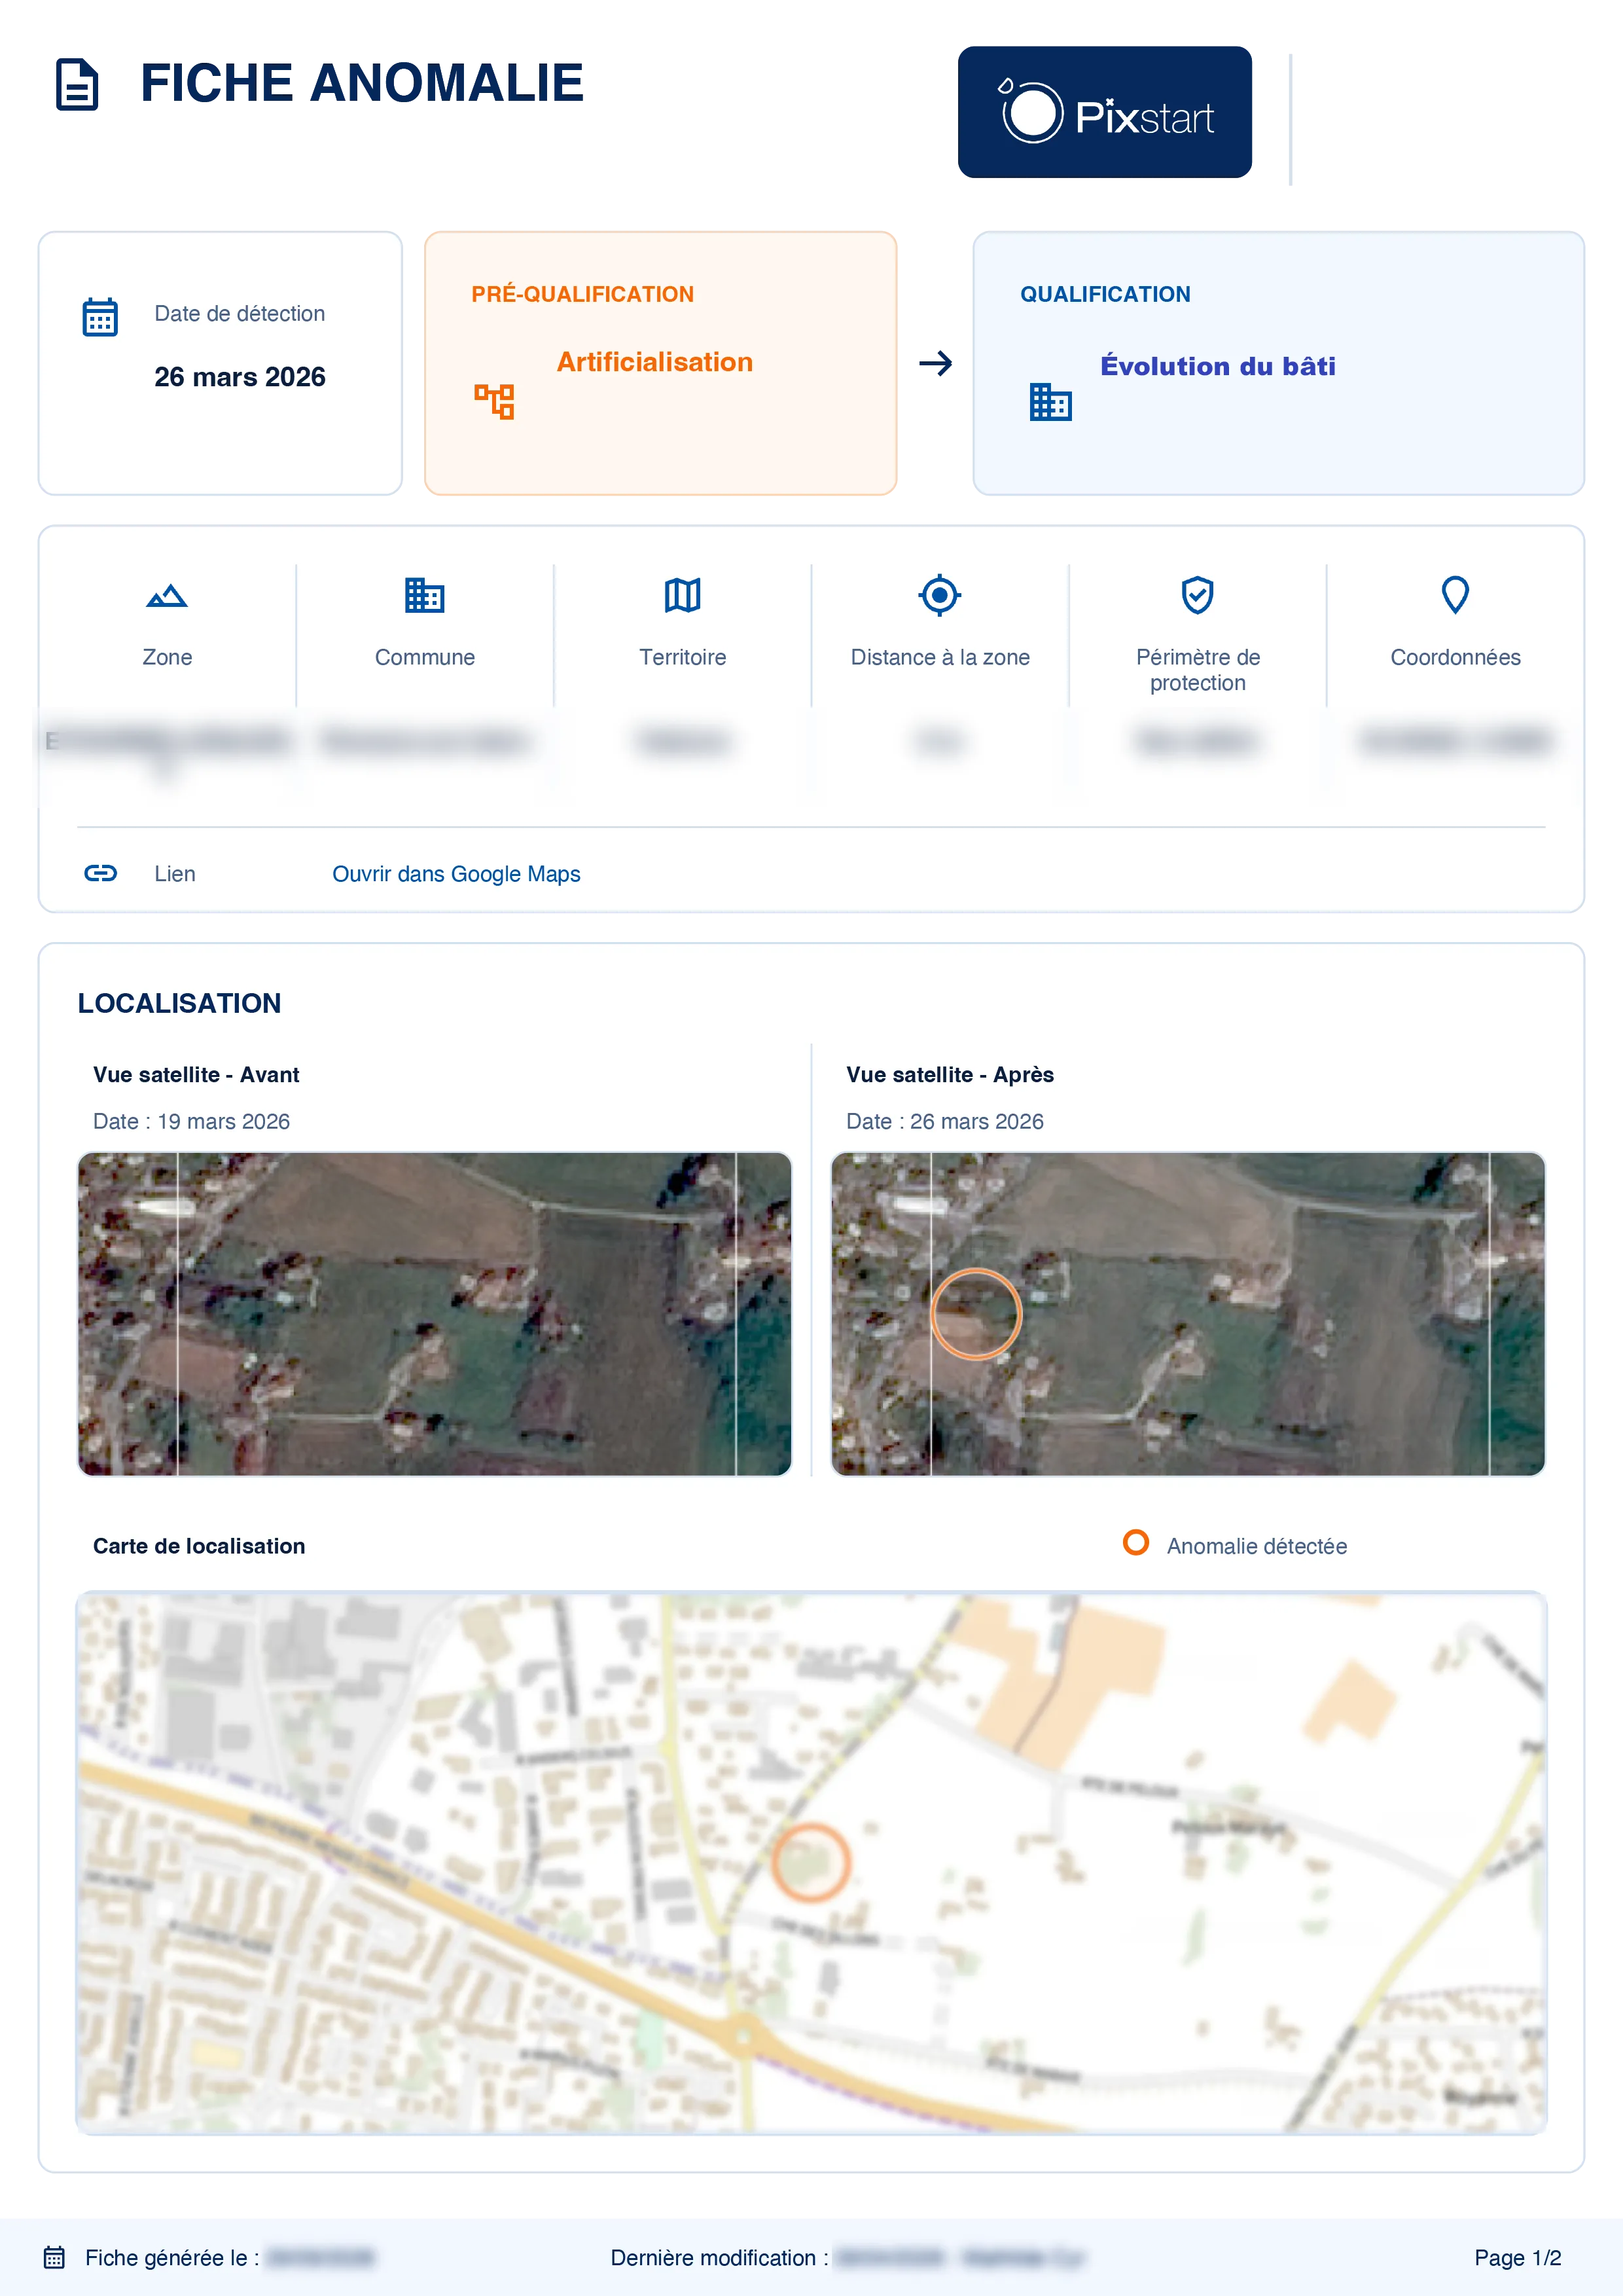1623x2296 pixels.
Task: Click the orange anomaly circle on Après image
Action: pyautogui.click(x=976, y=1313)
